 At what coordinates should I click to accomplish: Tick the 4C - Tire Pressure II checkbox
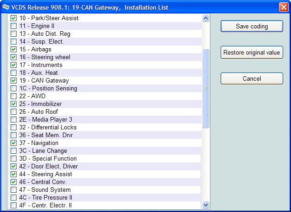pos(13,197)
